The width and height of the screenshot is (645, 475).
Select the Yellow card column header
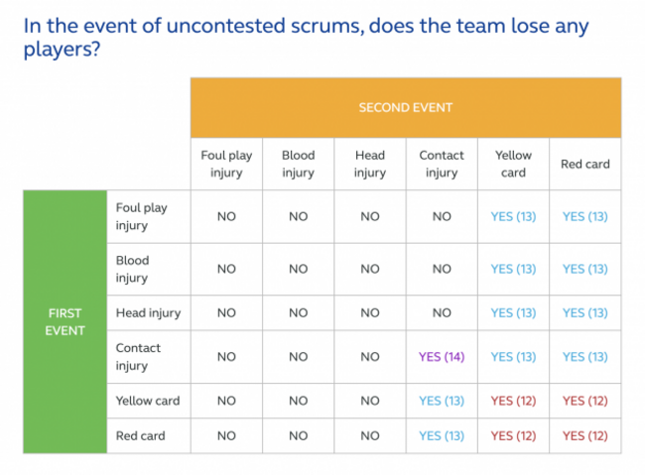[513, 164]
